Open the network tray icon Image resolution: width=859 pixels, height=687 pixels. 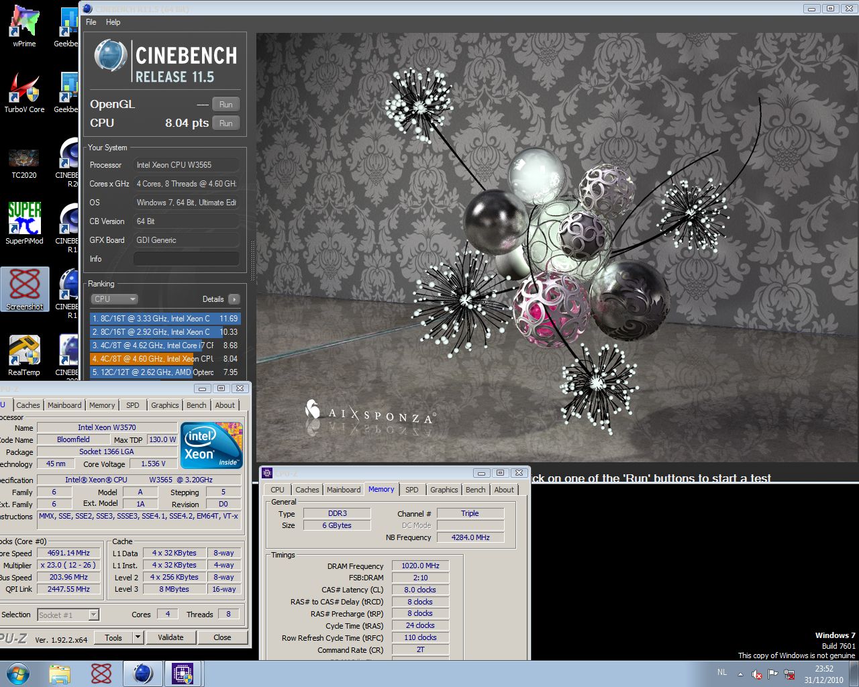coord(789,674)
